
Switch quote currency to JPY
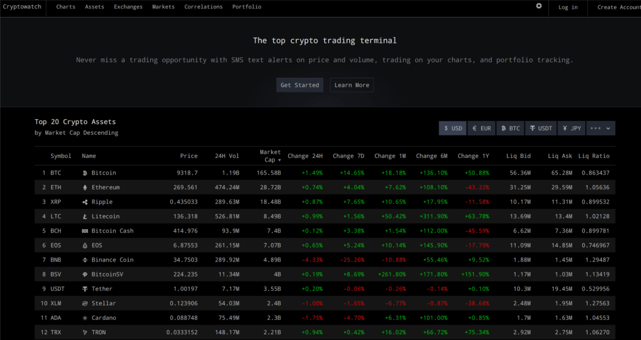click(571, 128)
